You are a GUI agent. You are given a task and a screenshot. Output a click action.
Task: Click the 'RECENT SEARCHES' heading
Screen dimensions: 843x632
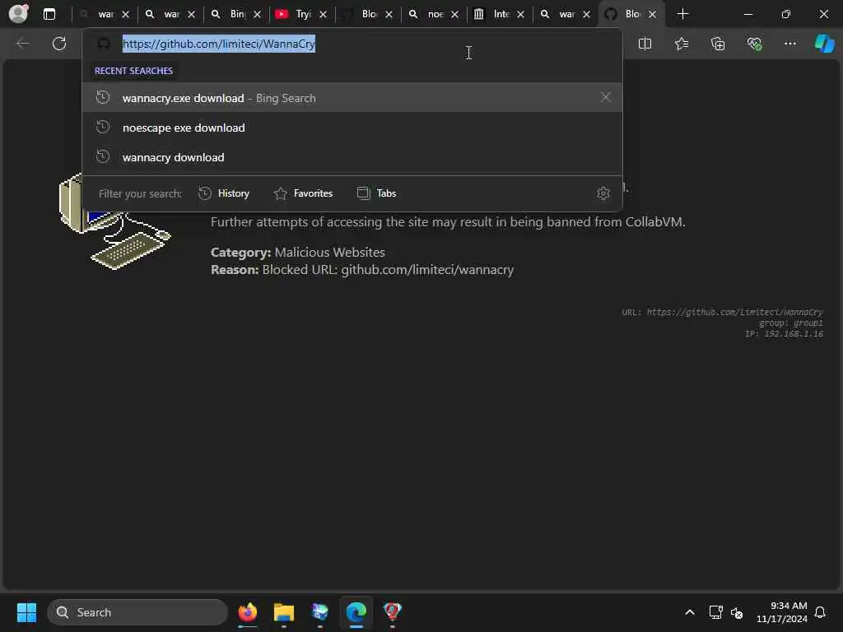[x=134, y=71]
